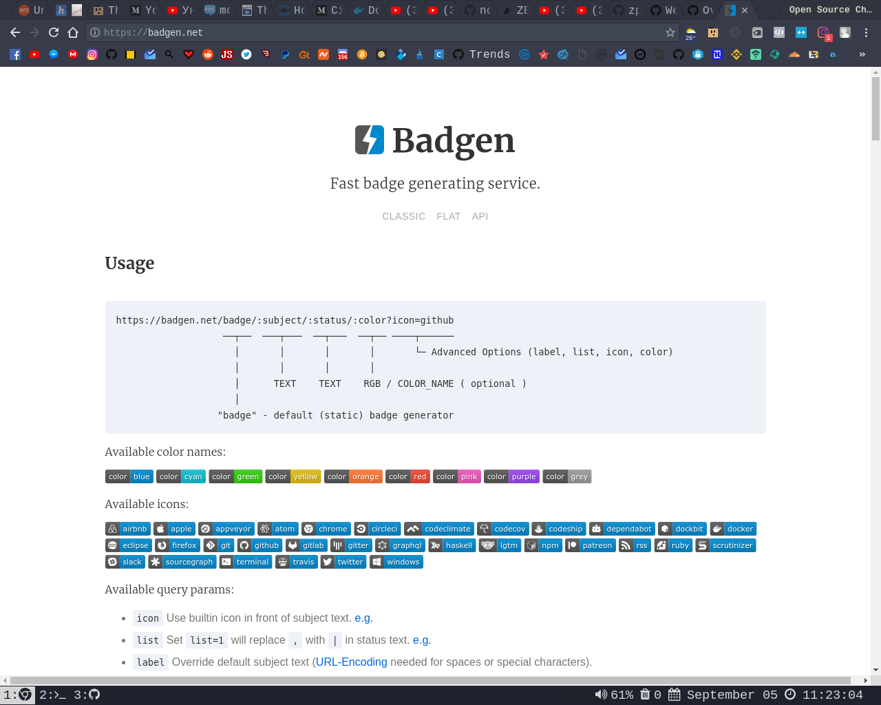Switch to workspace 2 terminal in status bar
This screenshot has height=705, width=881.
tap(53, 695)
